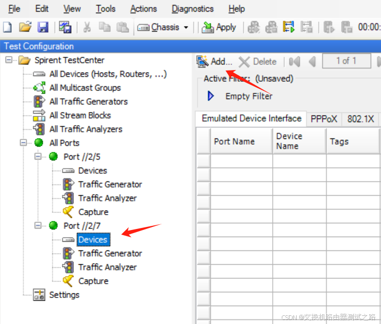This screenshot has width=381, height=324.
Task: Open the Help menu
Action: [x=236, y=9]
